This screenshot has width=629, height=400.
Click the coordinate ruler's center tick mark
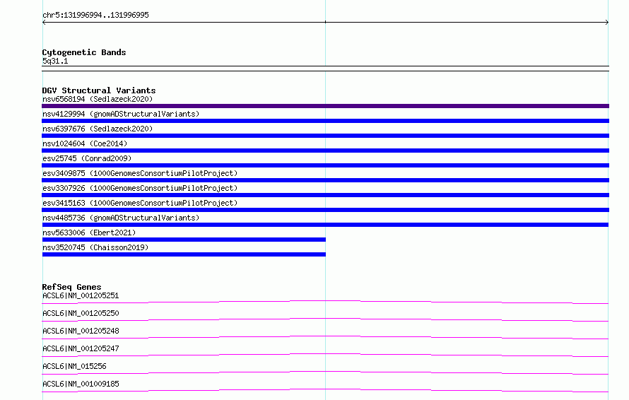(325, 22)
